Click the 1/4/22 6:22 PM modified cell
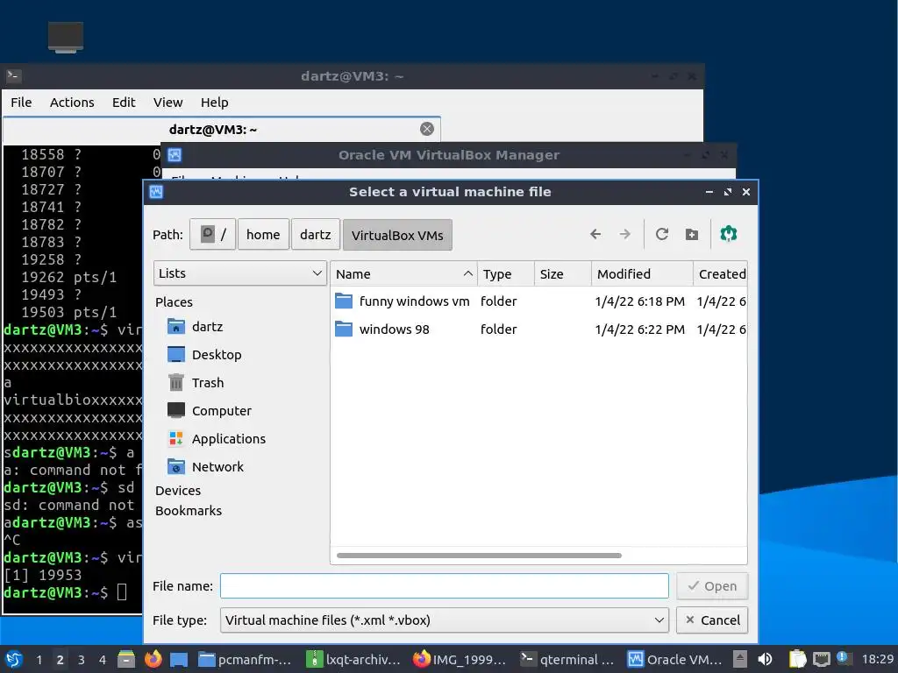Image resolution: width=898 pixels, height=673 pixels. (x=639, y=329)
